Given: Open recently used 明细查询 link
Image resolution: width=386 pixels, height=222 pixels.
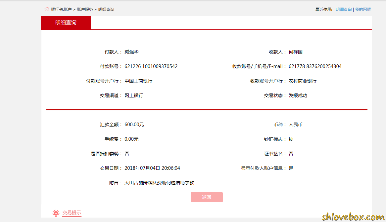Looking at the screenshot, I should [343, 9].
